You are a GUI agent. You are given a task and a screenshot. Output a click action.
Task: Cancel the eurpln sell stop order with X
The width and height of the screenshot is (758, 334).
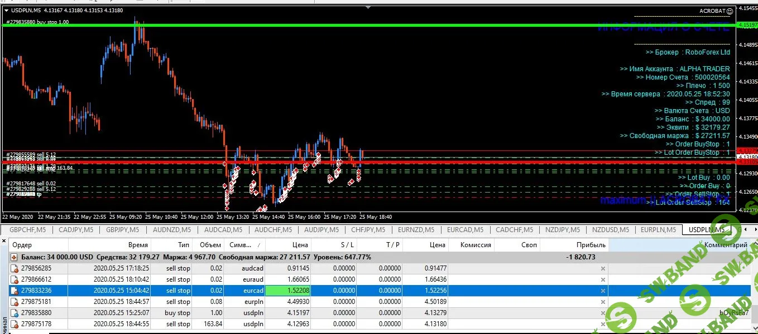click(x=602, y=302)
